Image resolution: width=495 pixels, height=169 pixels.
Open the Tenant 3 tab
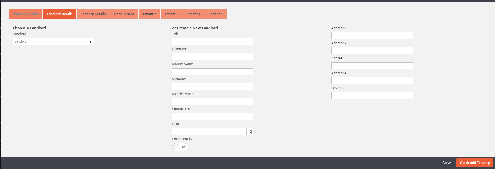click(172, 14)
